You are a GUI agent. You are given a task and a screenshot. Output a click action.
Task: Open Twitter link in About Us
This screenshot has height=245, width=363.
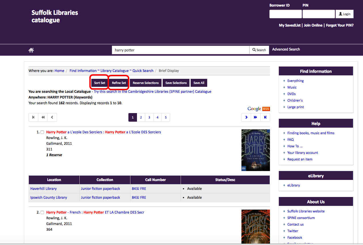(293, 231)
